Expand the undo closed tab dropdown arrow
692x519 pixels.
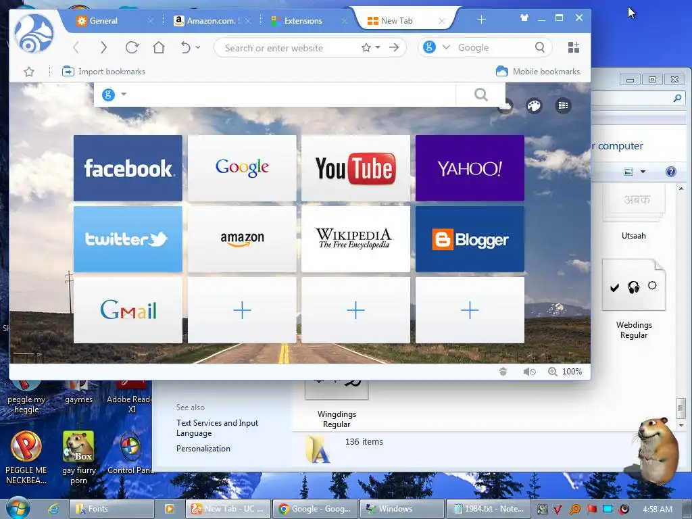pyautogui.click(x=198, y=47)
